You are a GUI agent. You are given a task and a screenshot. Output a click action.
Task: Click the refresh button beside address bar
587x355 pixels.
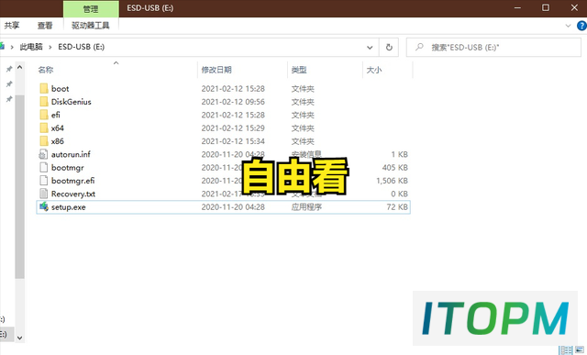point(389,47)
